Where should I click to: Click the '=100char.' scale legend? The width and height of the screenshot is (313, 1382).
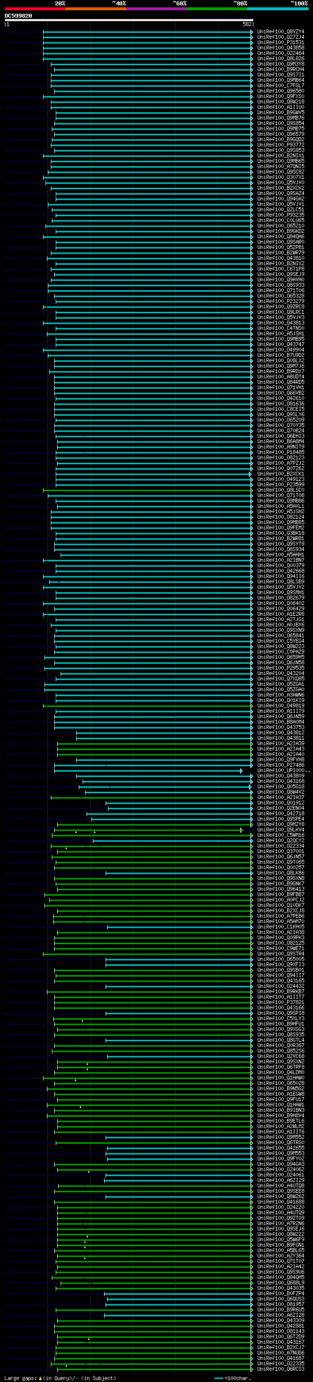click(x=233, y=1378)
